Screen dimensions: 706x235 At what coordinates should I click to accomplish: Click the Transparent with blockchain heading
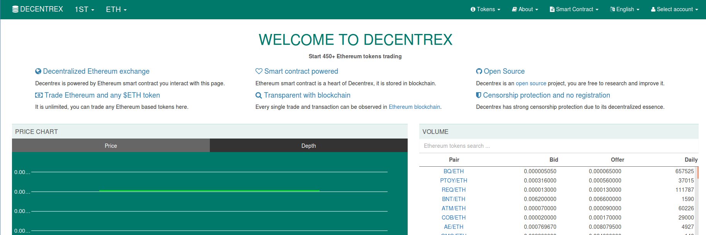tap(307, 95)
